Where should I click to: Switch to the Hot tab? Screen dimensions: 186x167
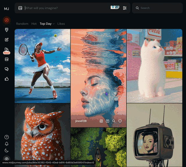[34, 24]
